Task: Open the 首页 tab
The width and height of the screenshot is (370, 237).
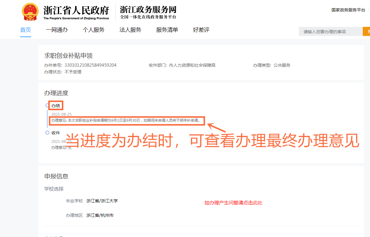Action: coord(26,30)
